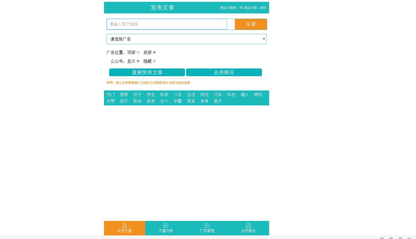Screen dimensions: 416x239
Task: Click the orange 声明 disclaimer text
Action: point(148,83)
